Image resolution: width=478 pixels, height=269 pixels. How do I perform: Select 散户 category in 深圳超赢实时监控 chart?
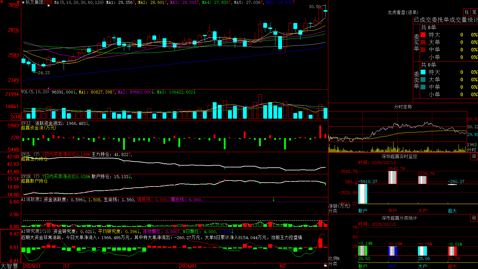(x=363, y=211)
